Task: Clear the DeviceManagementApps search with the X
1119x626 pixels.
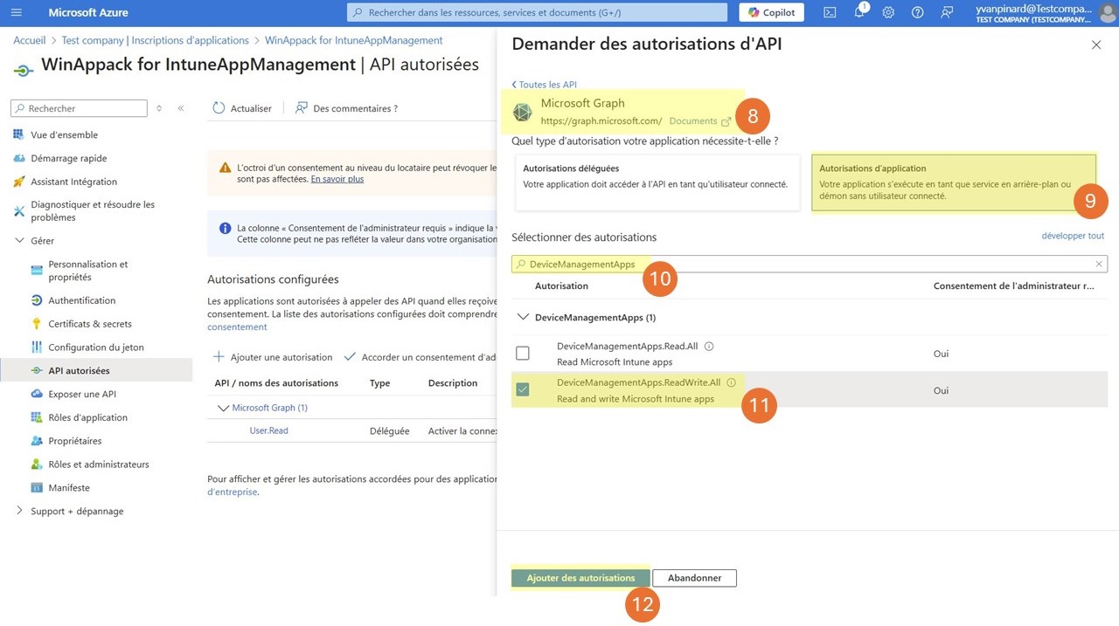Action: (1098, 264)
